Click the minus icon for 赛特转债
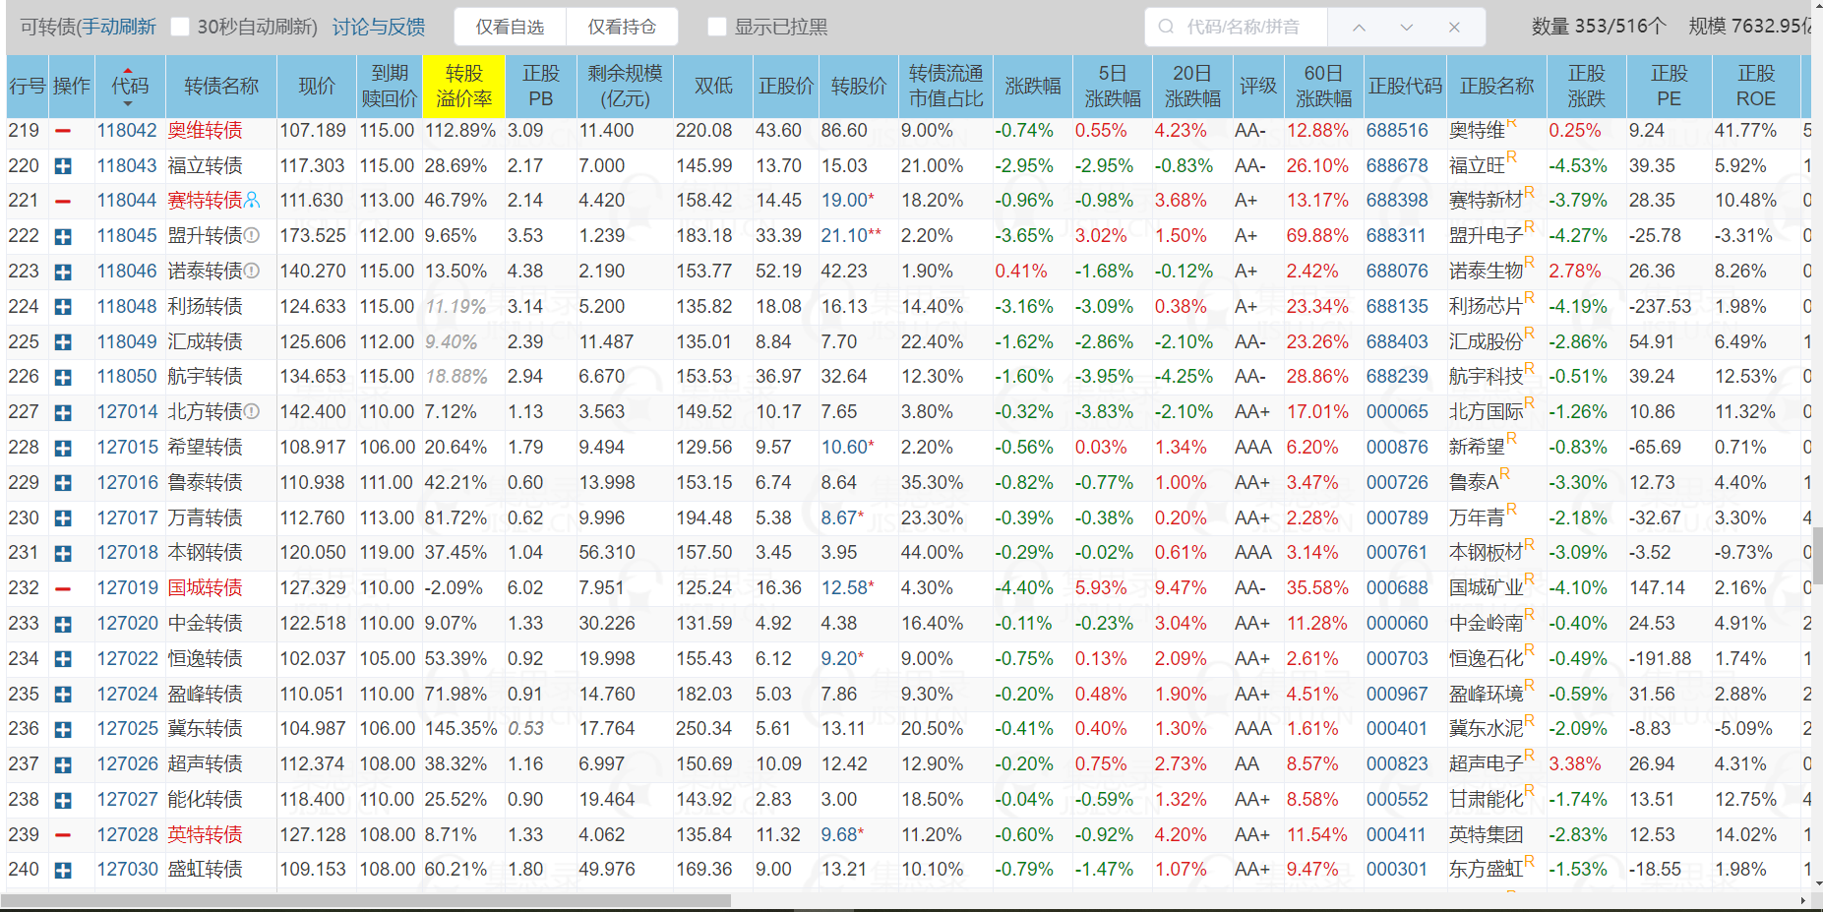The image size is (1823, 912). coord(63,201)
